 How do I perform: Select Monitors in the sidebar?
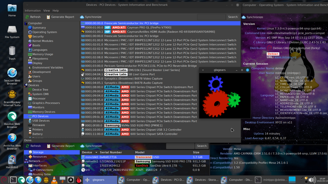[38, 107]
